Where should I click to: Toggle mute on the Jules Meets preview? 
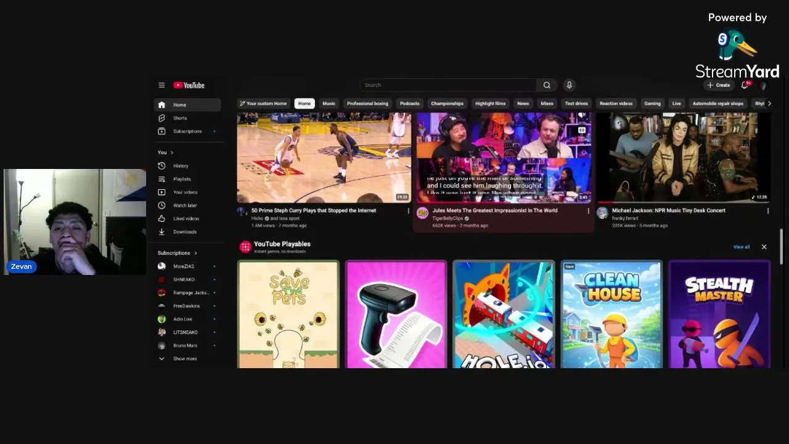pyautogui.click(x=581, y=116)
